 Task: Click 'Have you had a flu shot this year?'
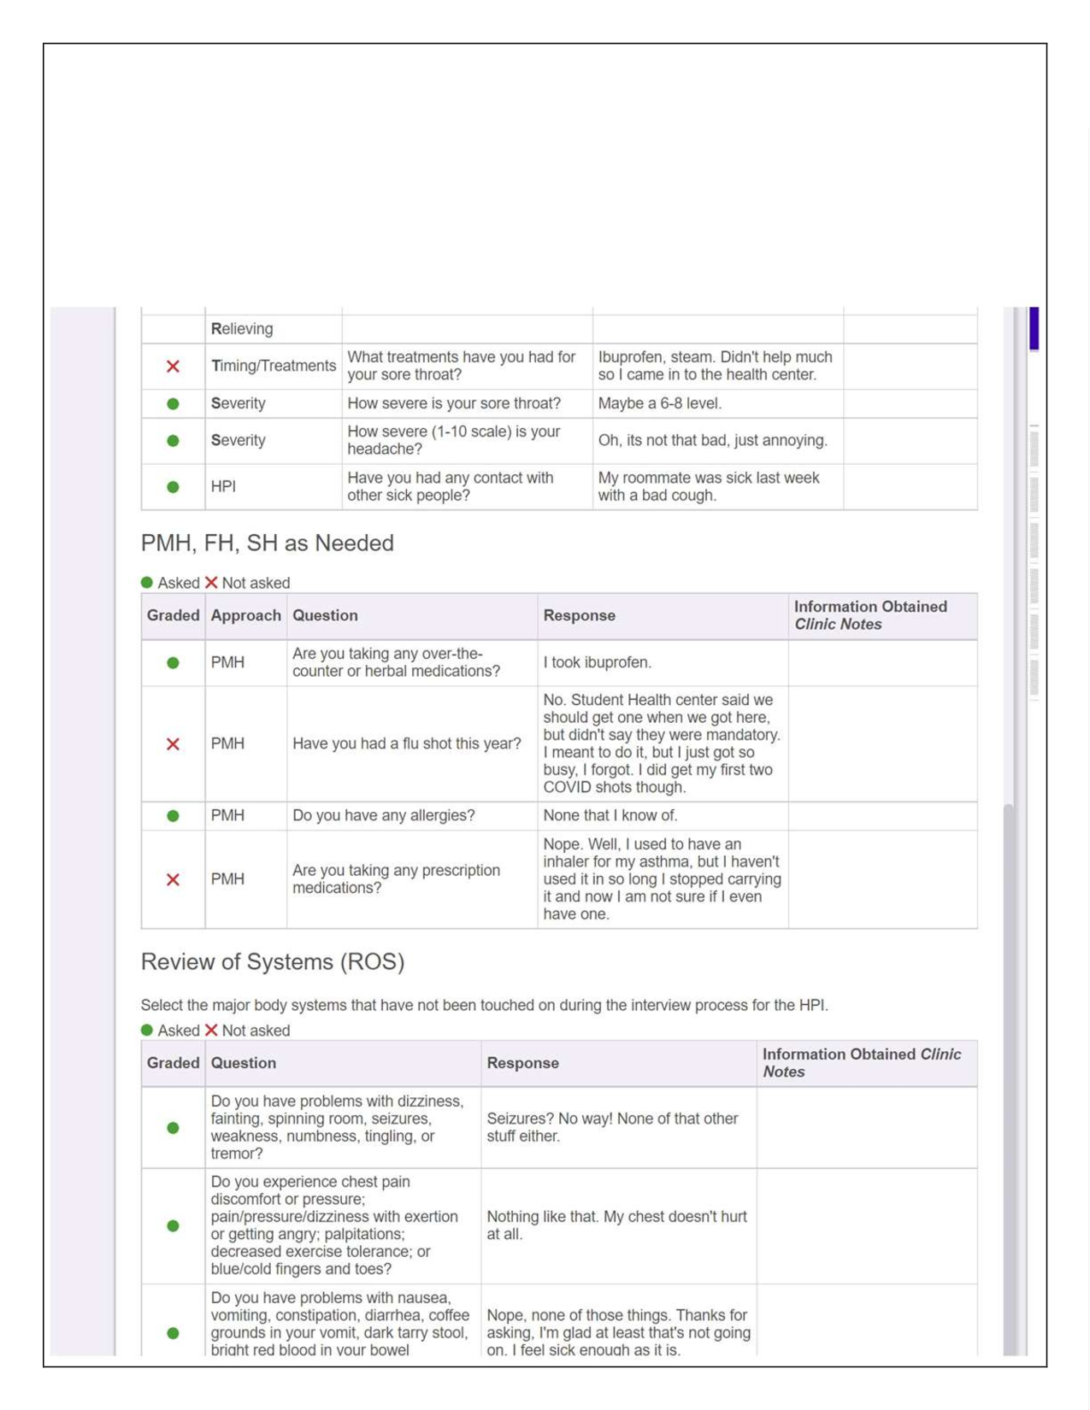[x=407, y=743]
